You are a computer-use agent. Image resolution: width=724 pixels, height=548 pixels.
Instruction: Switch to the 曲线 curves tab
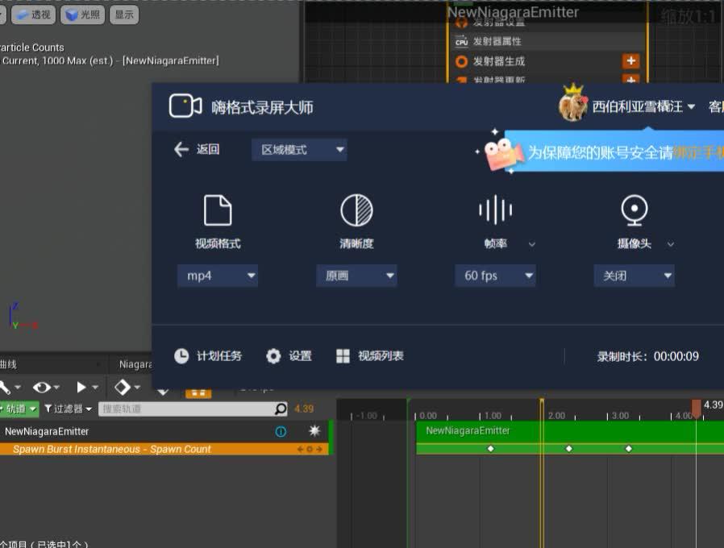point(8,364)
